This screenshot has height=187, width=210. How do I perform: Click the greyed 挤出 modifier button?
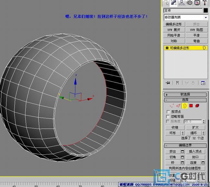tap(197, 24)
